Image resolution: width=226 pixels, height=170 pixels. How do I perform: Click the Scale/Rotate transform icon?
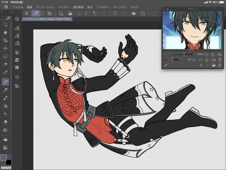(143, 13)
